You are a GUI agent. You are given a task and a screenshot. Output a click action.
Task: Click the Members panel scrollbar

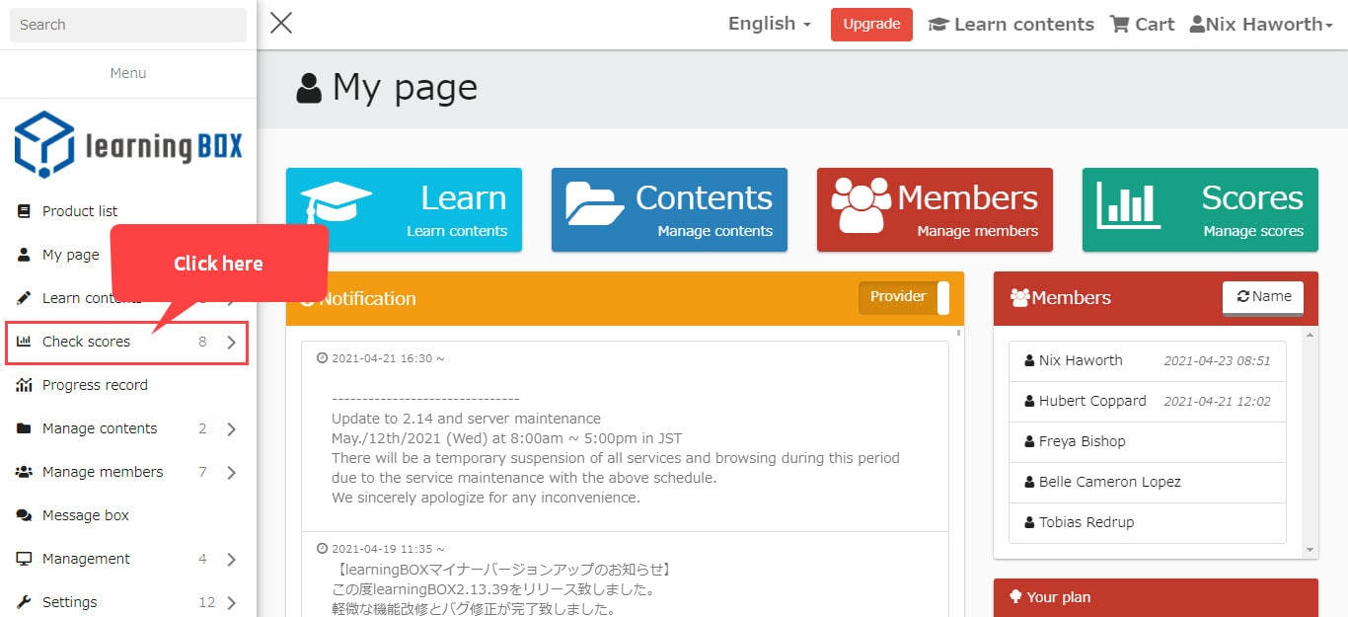pyautogui.click(x=1311, y=441)
